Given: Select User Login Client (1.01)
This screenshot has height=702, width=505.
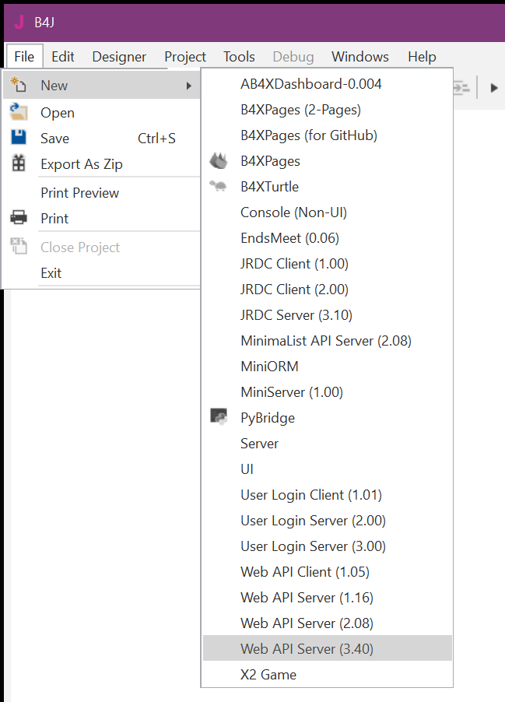Looking at the screenshot, I should tap(328, 494).
